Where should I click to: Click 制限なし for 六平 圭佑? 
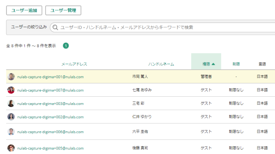click(x=236, y=131)
